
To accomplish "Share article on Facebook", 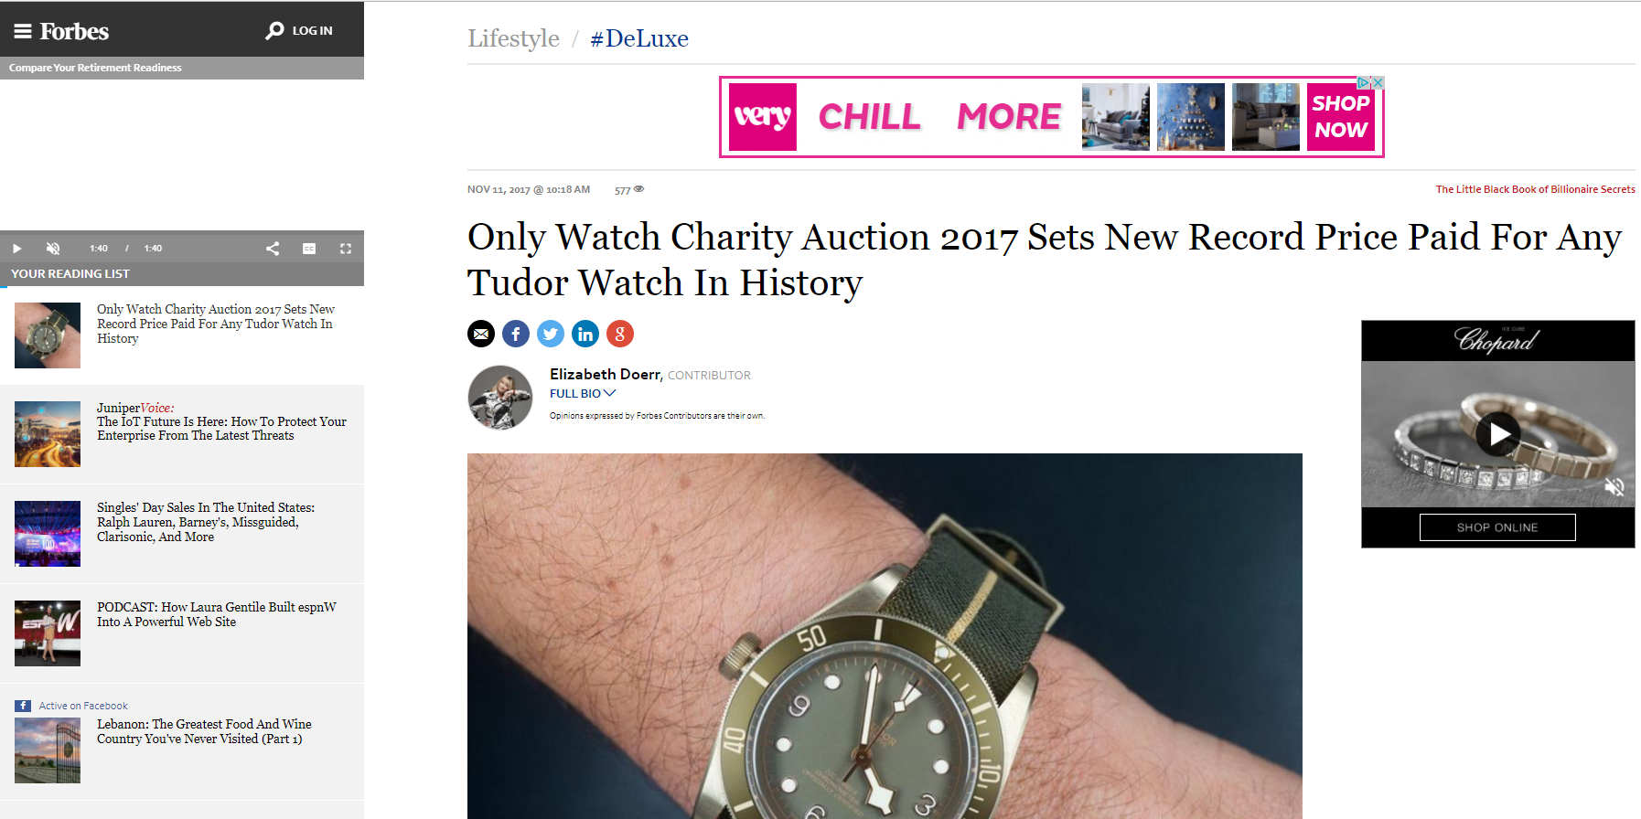I will click(x=516, y=334).
